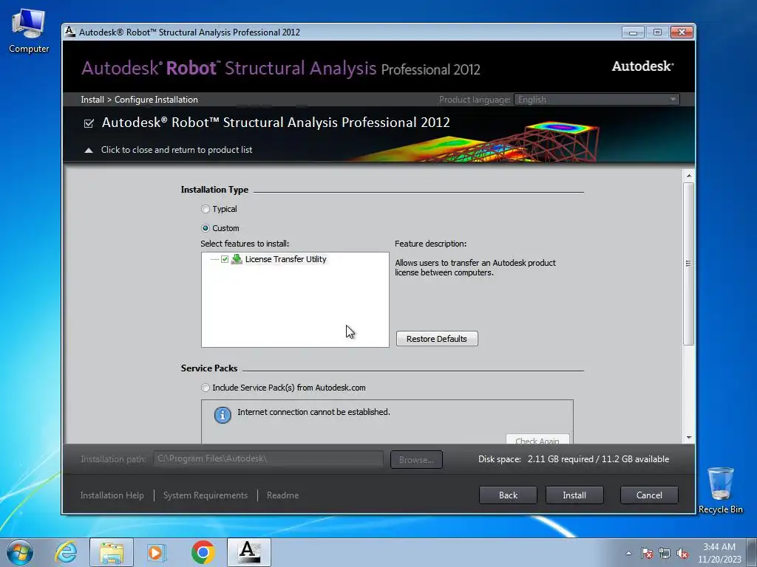Launch Google Chrome from the taskbar
The width and height of the screenshot is (757, 567).
(203, 552)
